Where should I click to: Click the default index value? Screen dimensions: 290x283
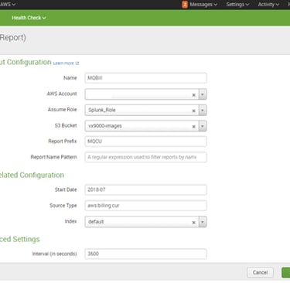point(96,222)
